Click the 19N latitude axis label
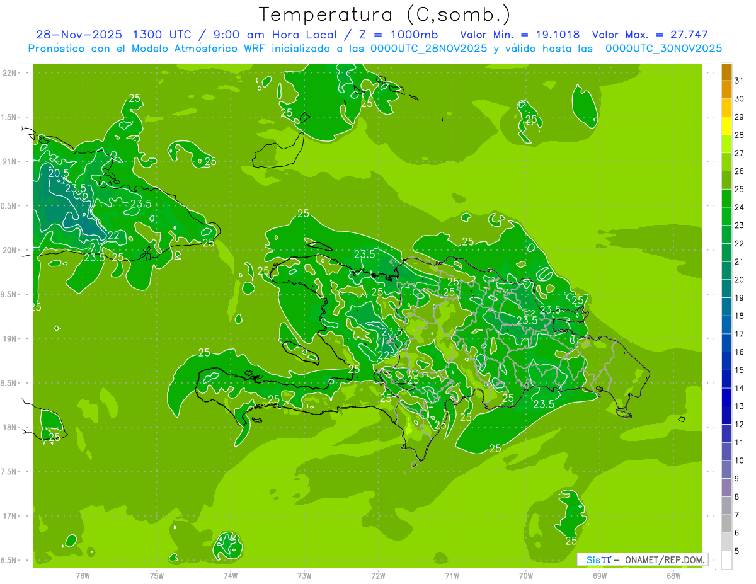 tap(11, 339)
